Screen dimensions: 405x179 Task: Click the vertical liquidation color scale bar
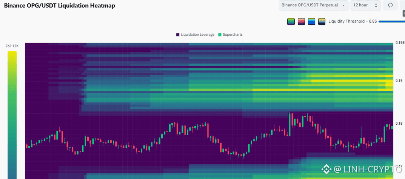point(12,115)
